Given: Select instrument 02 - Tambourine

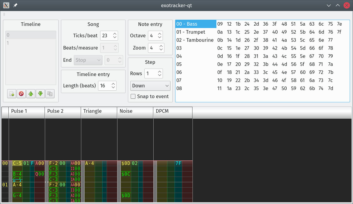Looking at the screenshot, I should 195,40.
